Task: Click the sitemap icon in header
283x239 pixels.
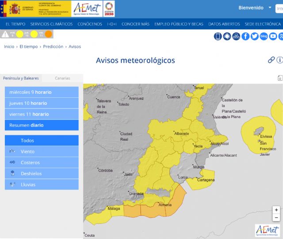Action: (x=236, y=36)
